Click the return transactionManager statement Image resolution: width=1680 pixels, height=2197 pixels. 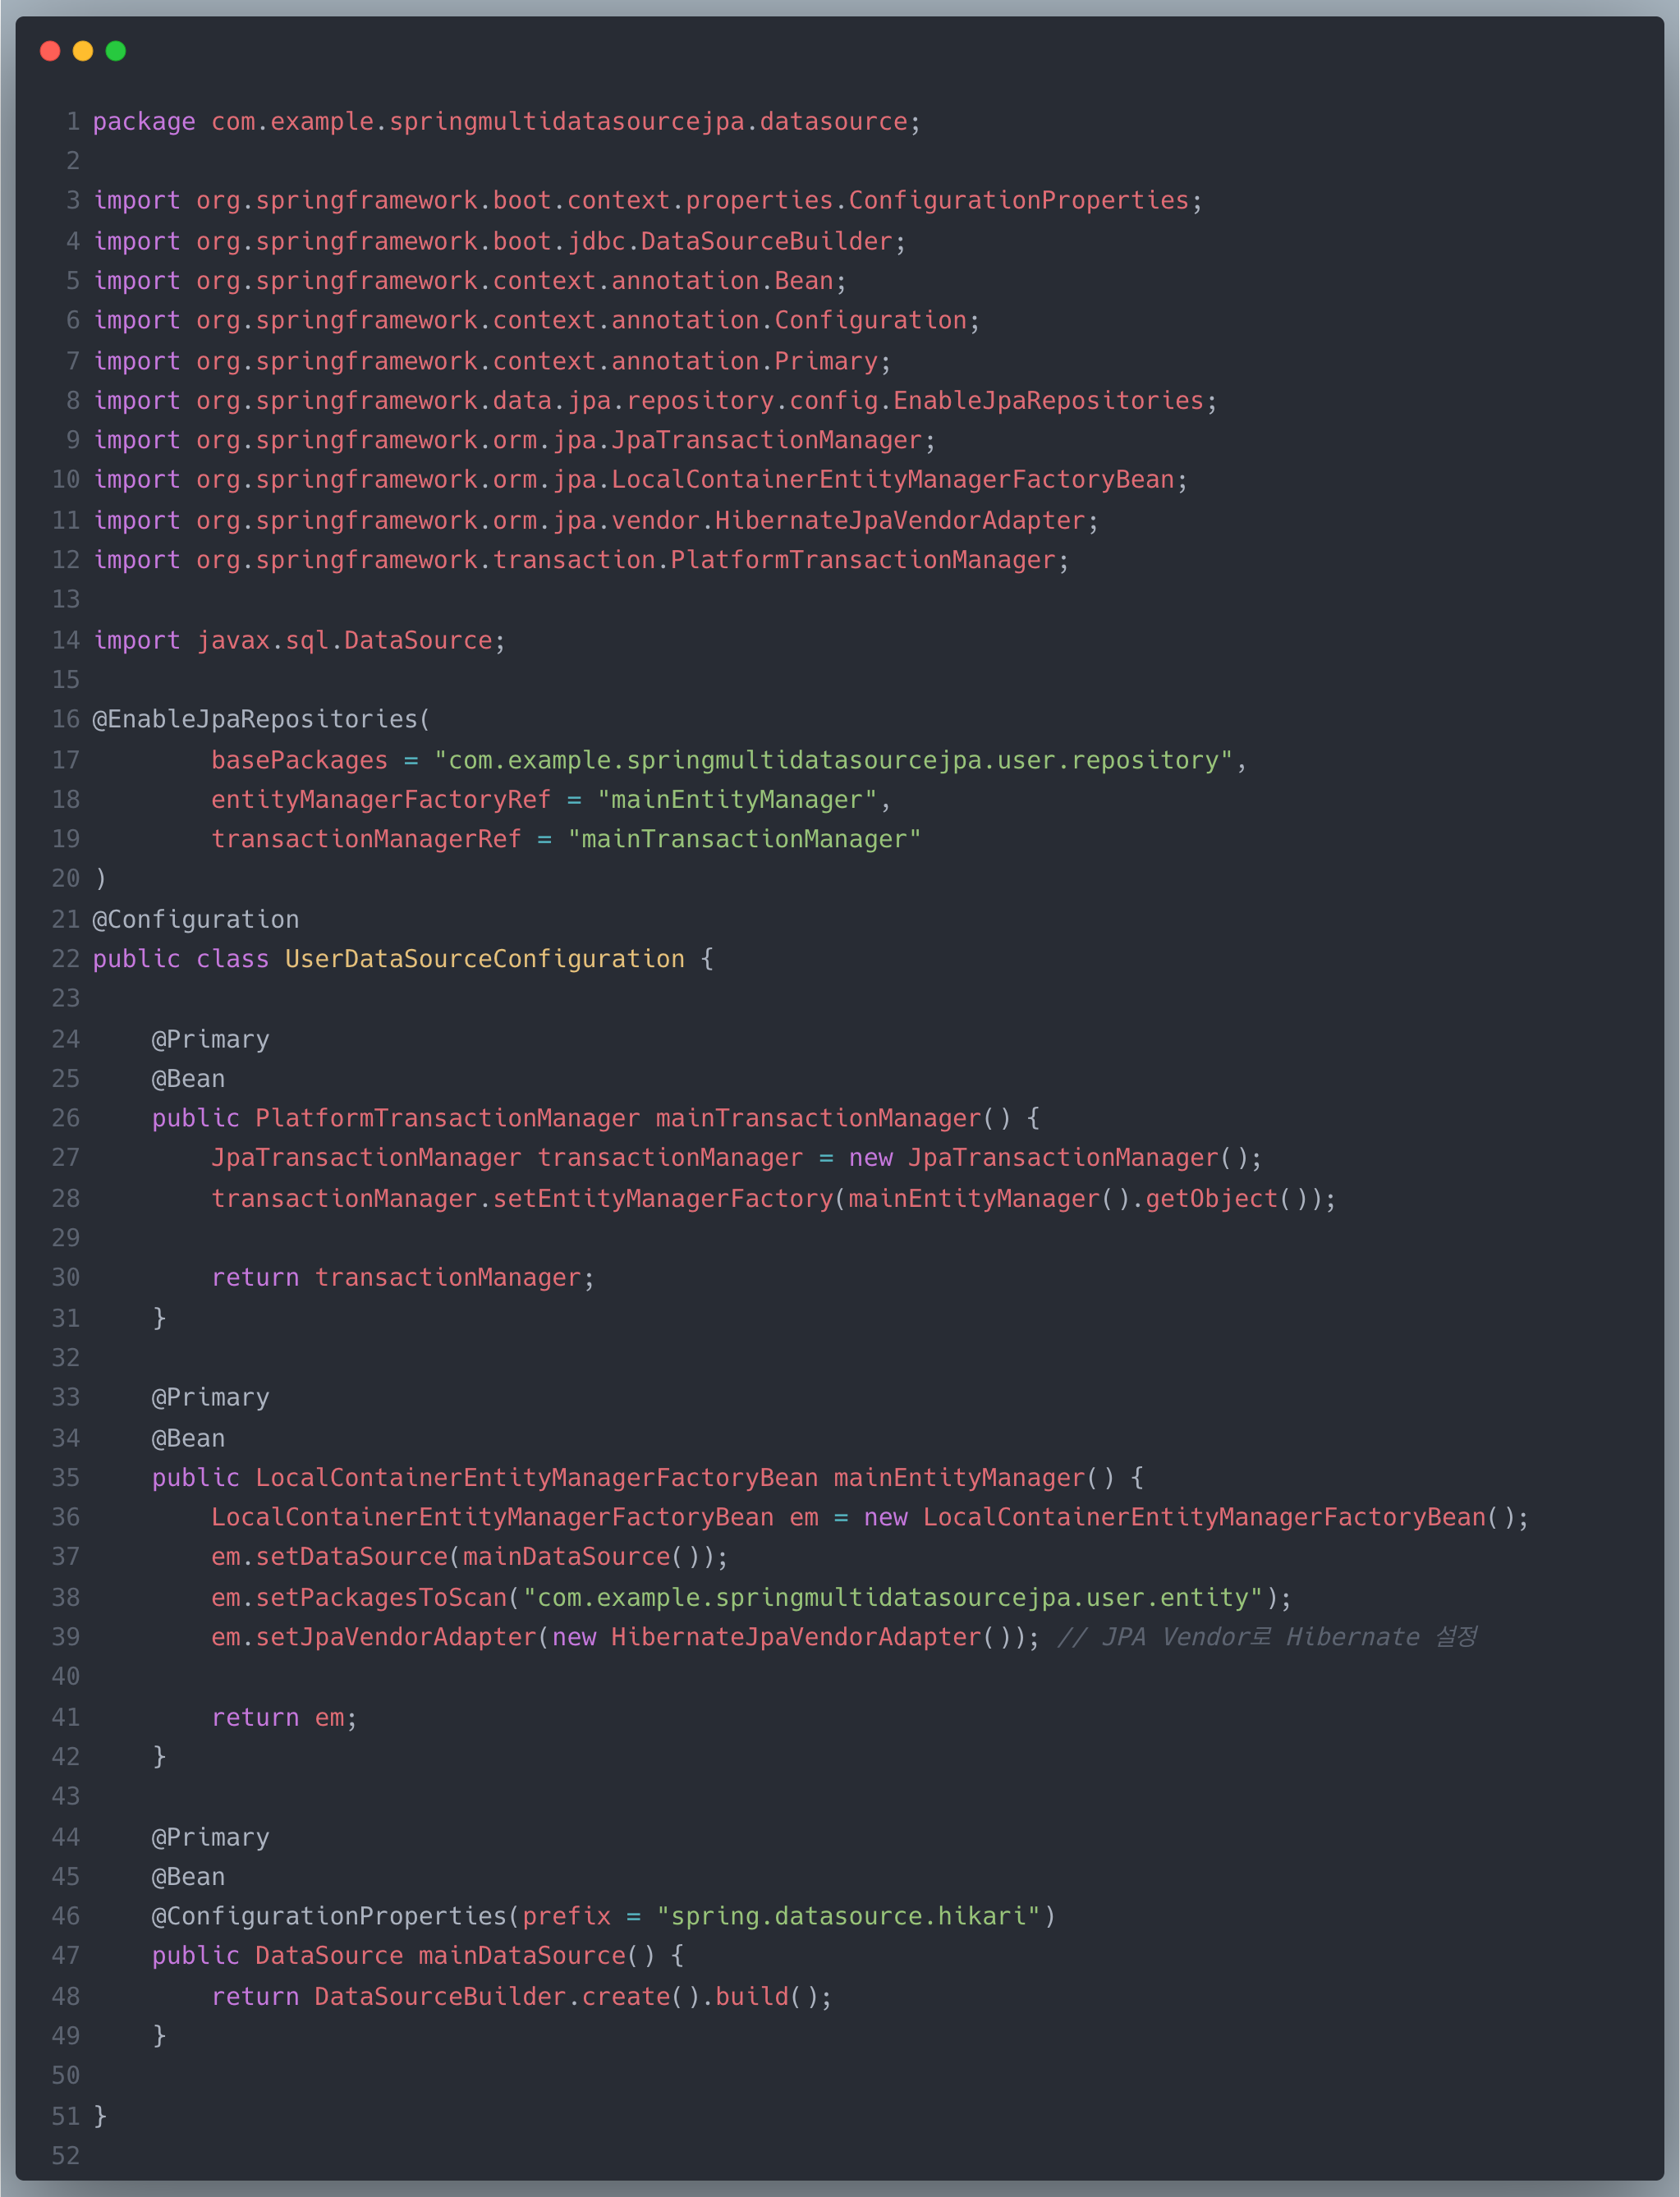coord(403,1277)
